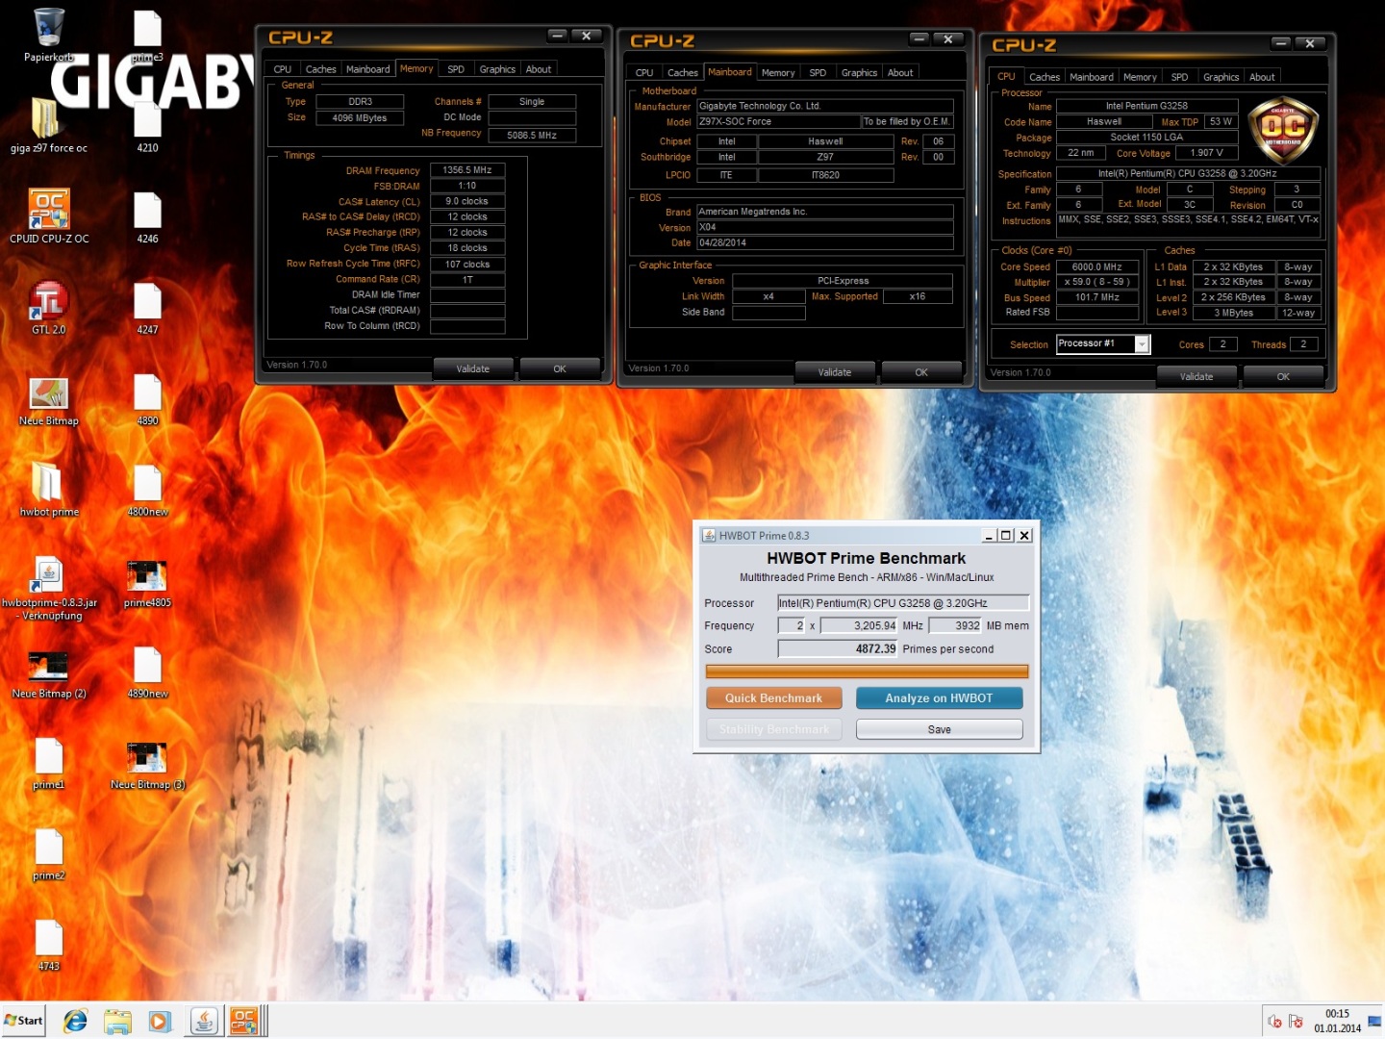Launch hwbotprime-0.8.3.jar shortcut

(48, 574)
